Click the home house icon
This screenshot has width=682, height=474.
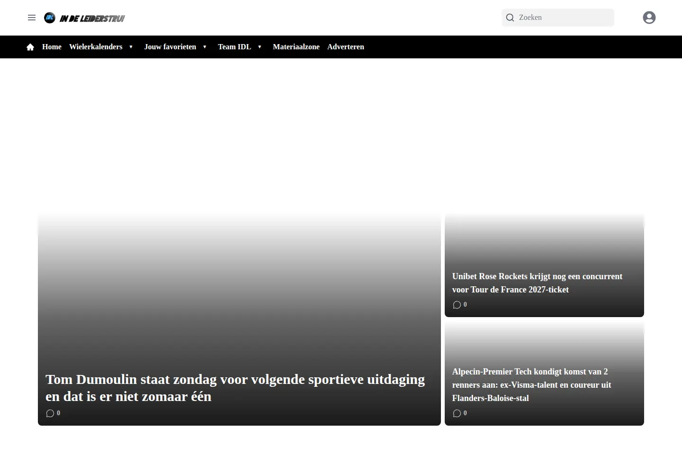coord(30,47)
